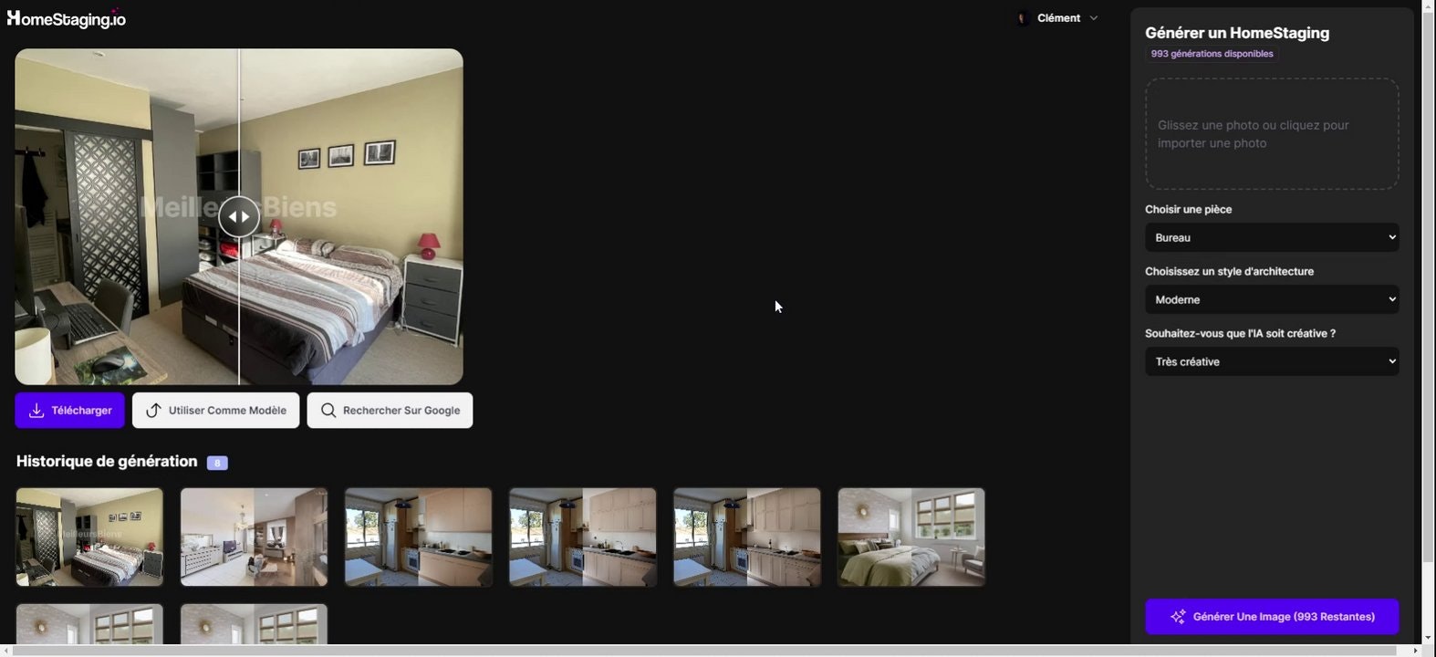Open the AI creativity dropdown (Très créative)

pyautogui.click(x=1272, y=361)
